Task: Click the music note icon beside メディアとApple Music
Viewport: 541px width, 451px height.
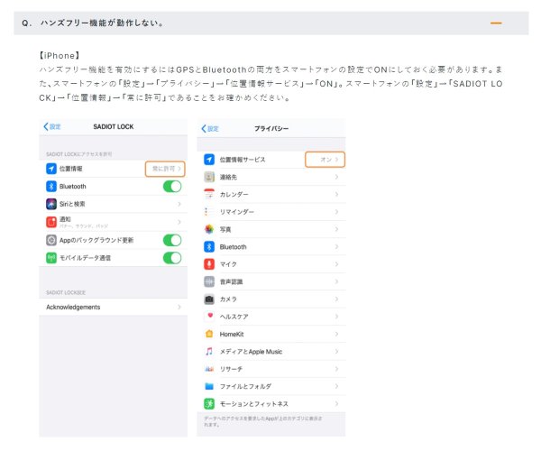Action: tap(209, 352)
